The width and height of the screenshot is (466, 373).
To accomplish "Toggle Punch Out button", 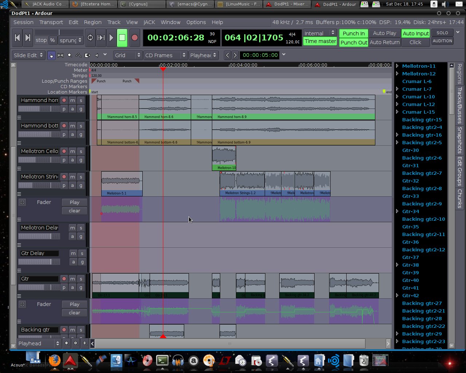I will tap(354, 42).
